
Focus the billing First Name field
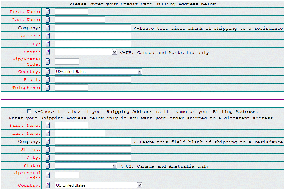pyautogui.click(x=71, y=12)
